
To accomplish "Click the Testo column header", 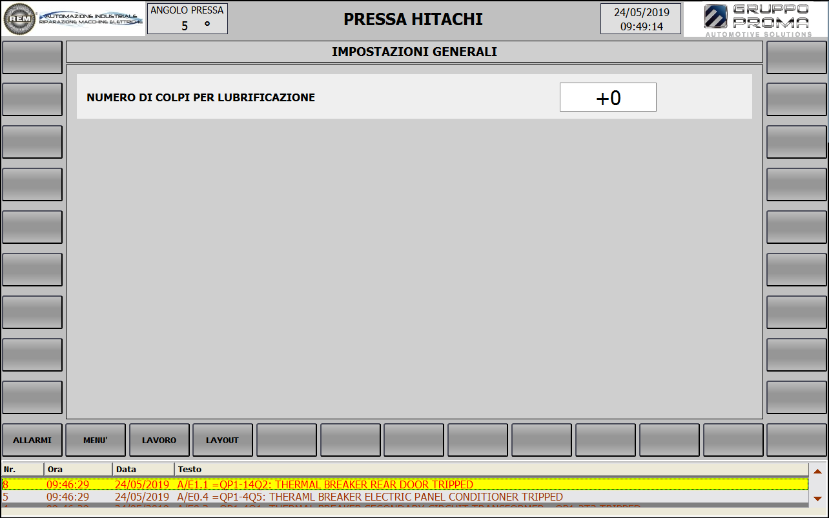I will click(x=491, y=469).
